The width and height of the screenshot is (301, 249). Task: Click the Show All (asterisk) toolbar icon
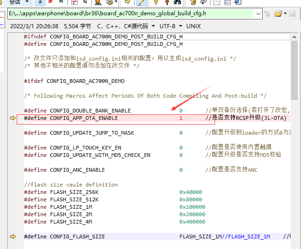40,2
